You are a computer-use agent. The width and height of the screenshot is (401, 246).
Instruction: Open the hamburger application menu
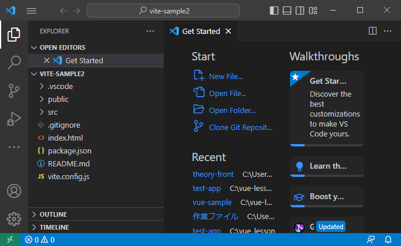point(32,11)
